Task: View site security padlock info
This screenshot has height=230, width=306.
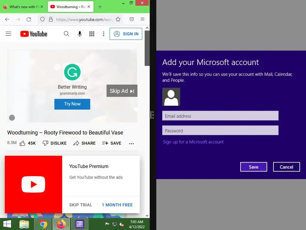Action: [51, 19]
